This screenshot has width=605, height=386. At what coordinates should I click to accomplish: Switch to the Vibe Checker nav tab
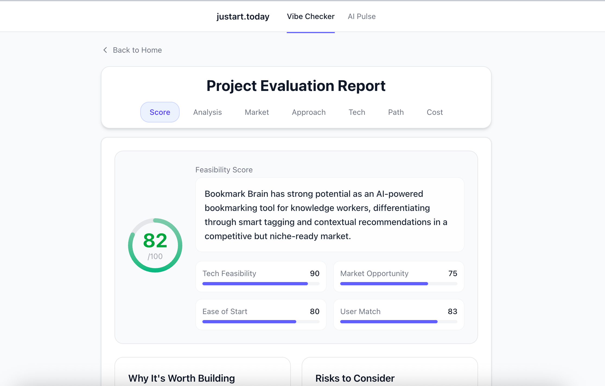tap(311, 17)
